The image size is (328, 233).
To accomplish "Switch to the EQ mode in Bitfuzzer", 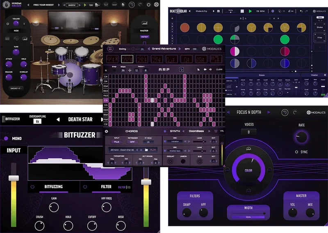I will coord(129,187).
